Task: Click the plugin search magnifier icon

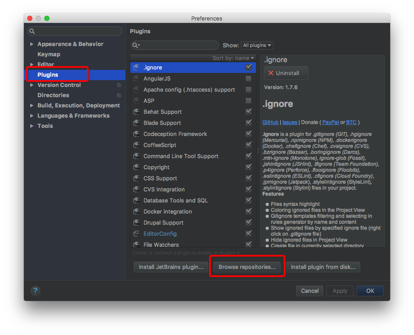Action: (136, 45)
